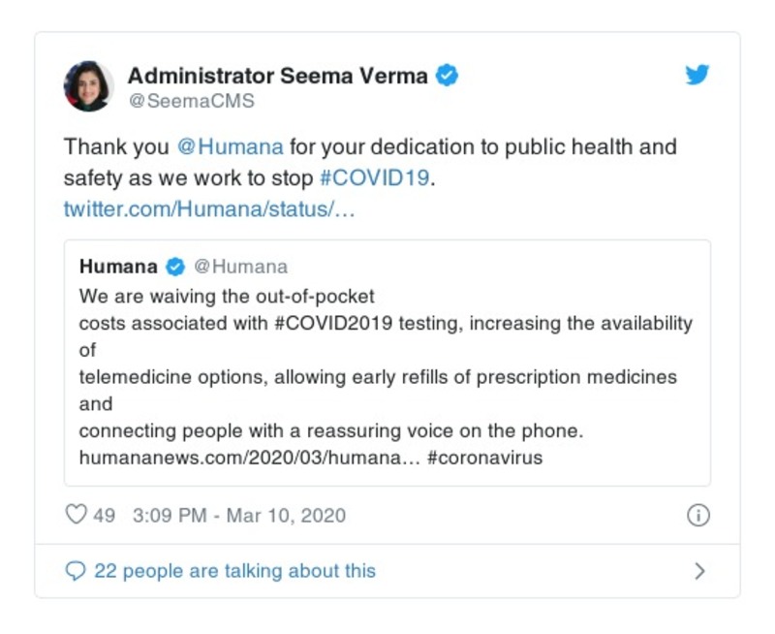Image resolution: width=775 pixels, height=634 pixels.
Task: Click the quoted tweet's @Humana handle
Action: (x=240, y=267)
